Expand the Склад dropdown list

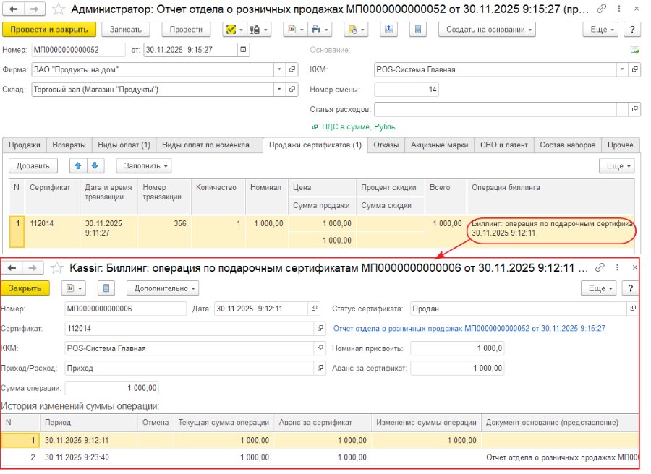coord(279,90)
